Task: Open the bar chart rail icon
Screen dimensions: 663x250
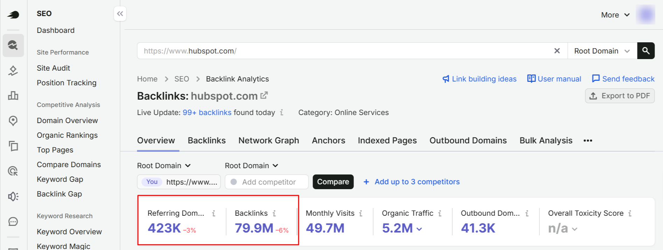Action: tap(13, 95)
